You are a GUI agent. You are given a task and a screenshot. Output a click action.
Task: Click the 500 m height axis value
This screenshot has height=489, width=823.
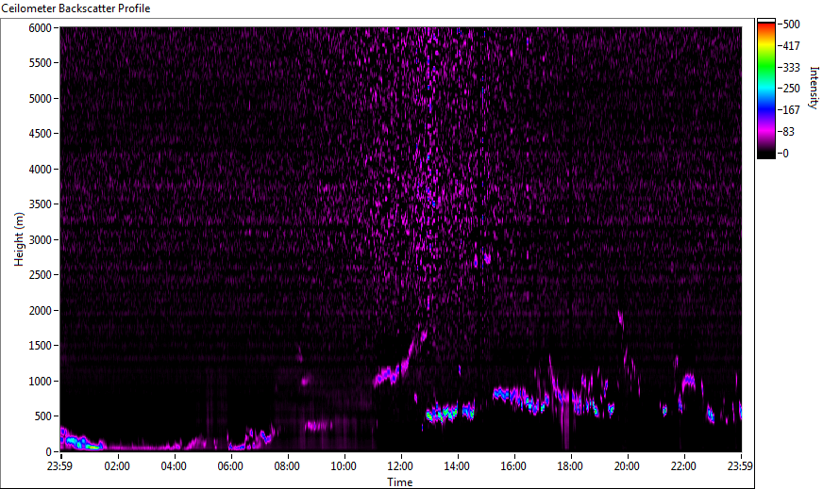click(43, 416)
